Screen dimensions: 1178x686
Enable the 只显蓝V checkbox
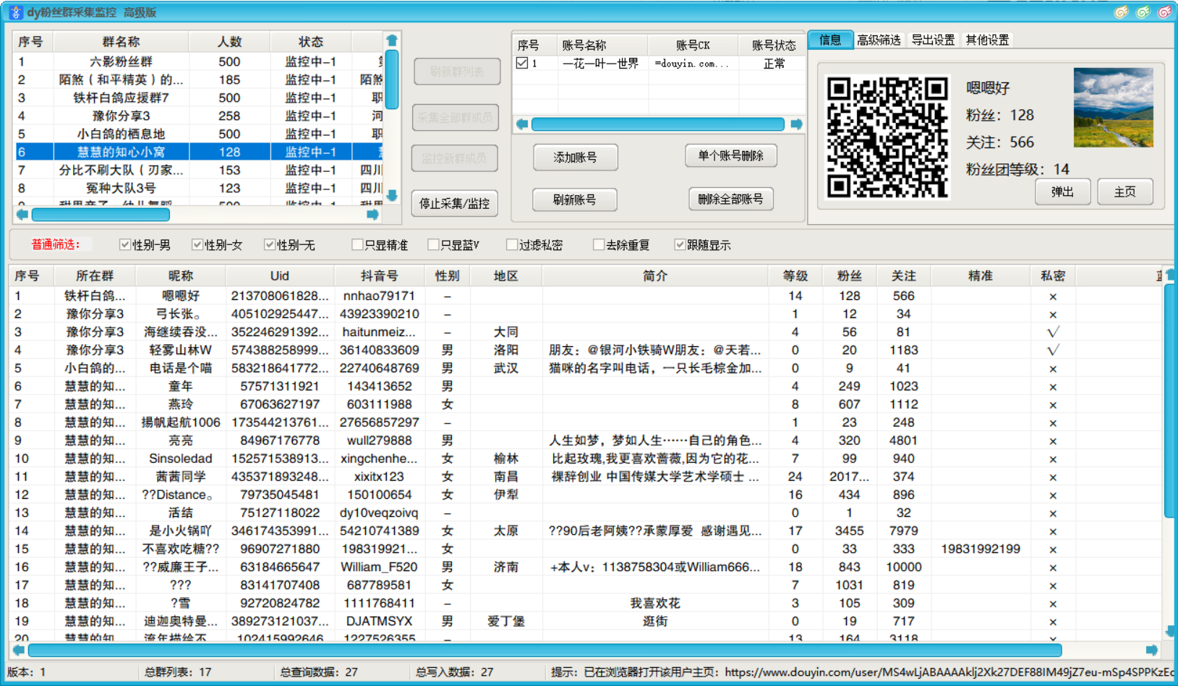[x=433, y=245]
